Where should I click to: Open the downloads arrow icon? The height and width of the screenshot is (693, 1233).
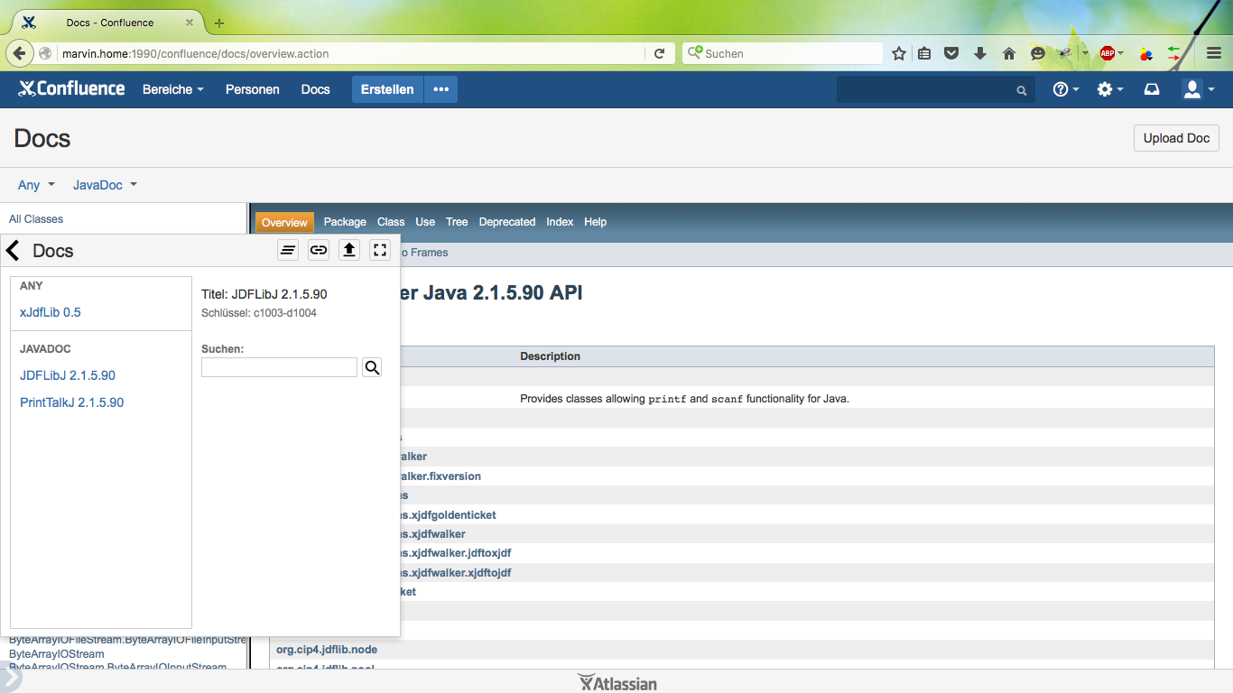coord(980,53)
